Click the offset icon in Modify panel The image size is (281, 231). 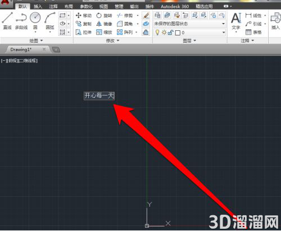coord(146,32)
